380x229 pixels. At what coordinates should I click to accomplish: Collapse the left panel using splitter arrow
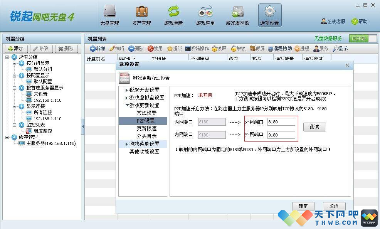click(x=83, y=126)
